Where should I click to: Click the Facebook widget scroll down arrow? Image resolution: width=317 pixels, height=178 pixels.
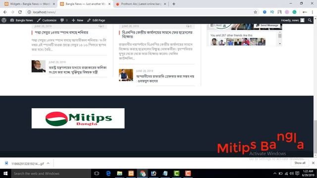pos(280,44)
